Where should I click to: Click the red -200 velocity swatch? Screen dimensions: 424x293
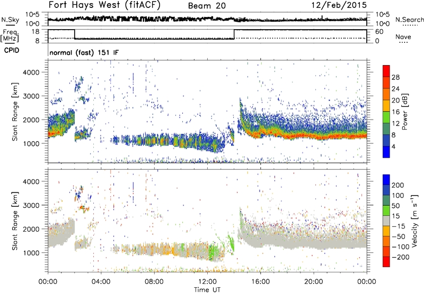coord(386,261)
